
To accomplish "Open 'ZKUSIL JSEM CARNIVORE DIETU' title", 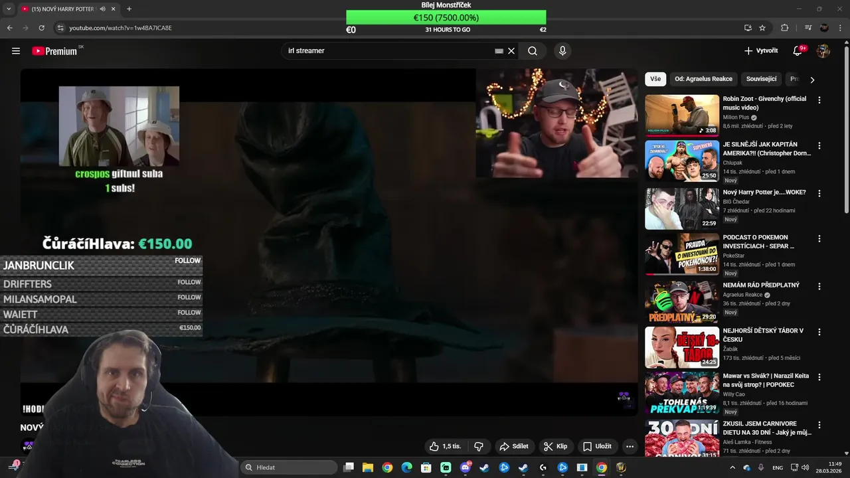I will pyautogui.click(x=767, y=428).
